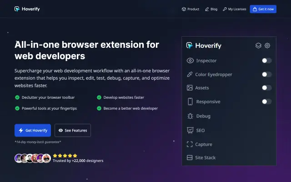Screen dimensions: 291x182
Task: Click the five-star rating
Action: tap(65, 156)
